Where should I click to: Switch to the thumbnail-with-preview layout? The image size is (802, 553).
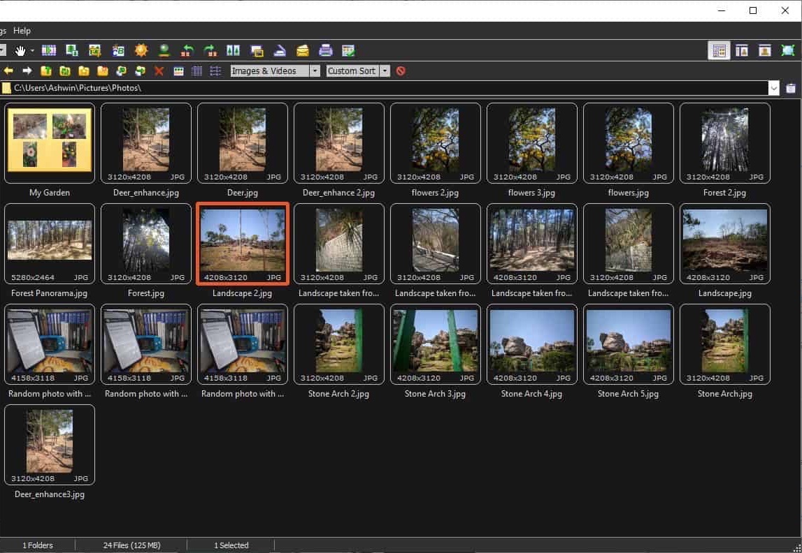click(742, 50)
